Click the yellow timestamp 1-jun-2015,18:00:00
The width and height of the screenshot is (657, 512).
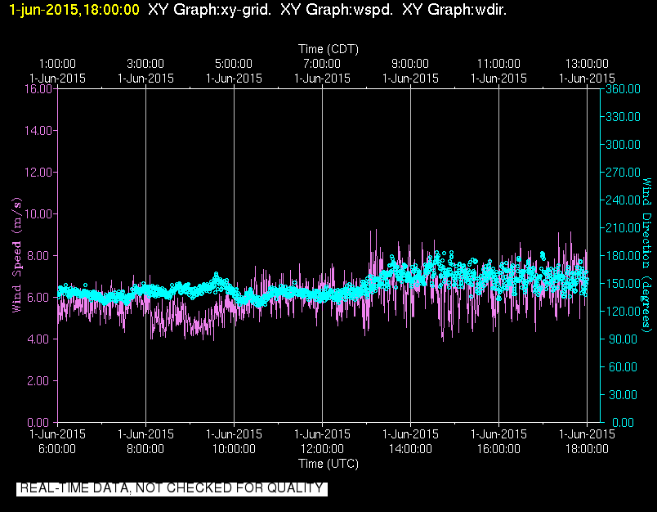[x=74, y=10]
